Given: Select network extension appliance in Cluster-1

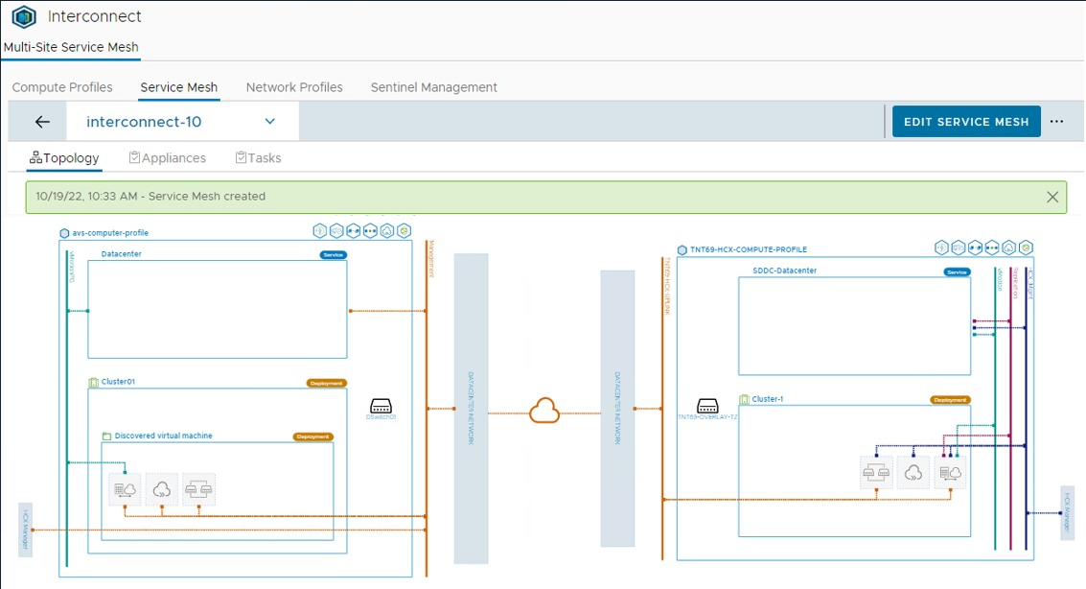Looking at the screenshot, I should click(x=876, y=473).
